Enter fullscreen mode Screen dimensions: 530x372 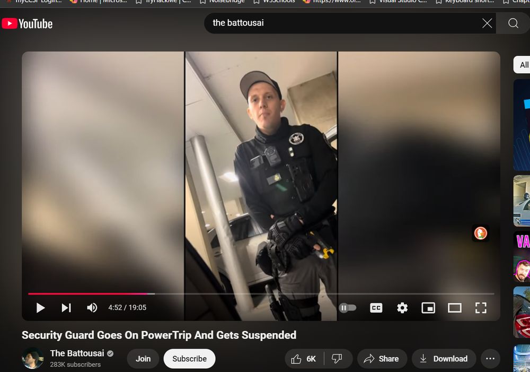click(481, 308)
